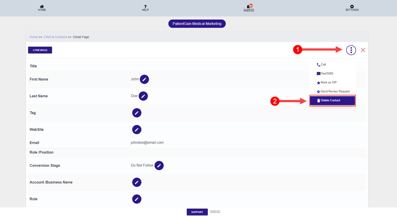Edit Account /Business Name pencil icon
The width and height of the screenshot is (397, 216).
click(137, 182)
